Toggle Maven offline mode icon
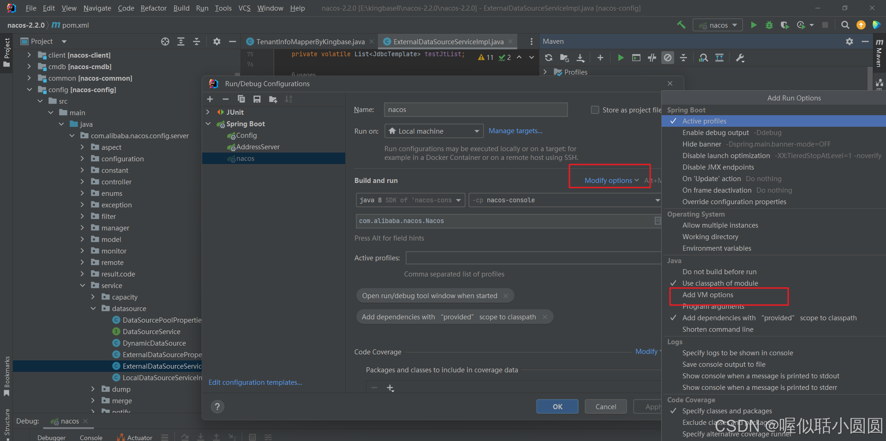 652,58
